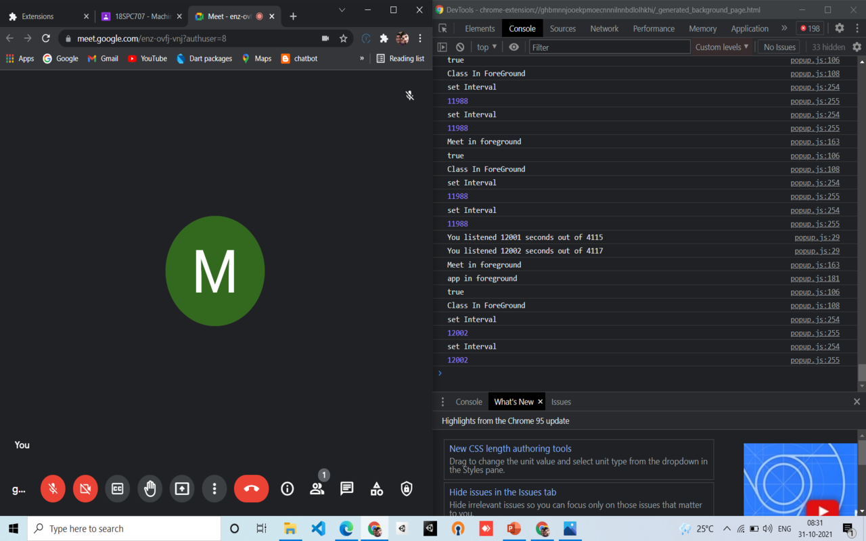
Task: Open Hide issues in the Issues tab link
Action: (x=503, y=492)
